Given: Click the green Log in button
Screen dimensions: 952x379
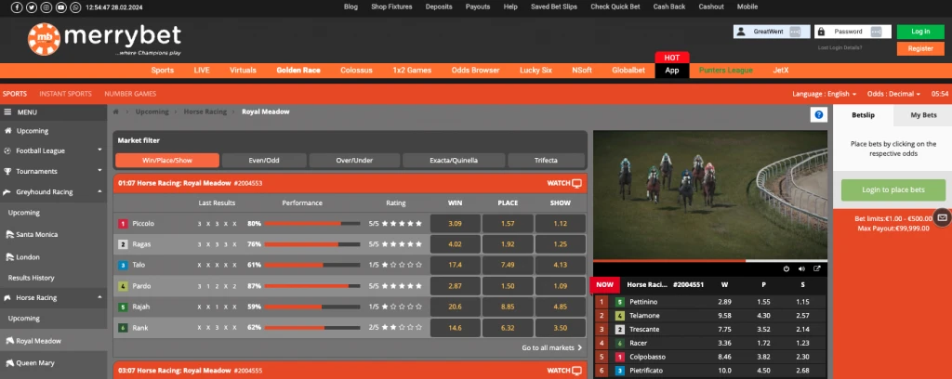Looking at the screenshot, I should point(919,31).
